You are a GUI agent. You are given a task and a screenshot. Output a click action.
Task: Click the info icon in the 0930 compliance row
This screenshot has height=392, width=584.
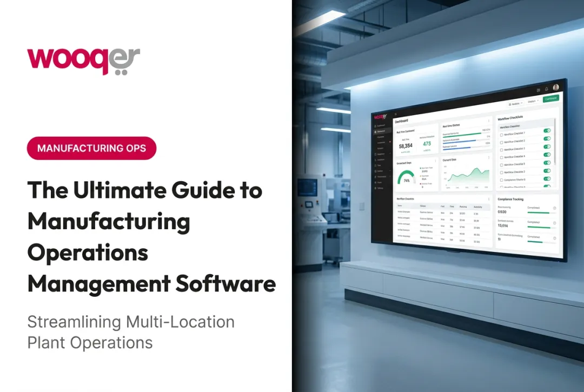(555, 208)
